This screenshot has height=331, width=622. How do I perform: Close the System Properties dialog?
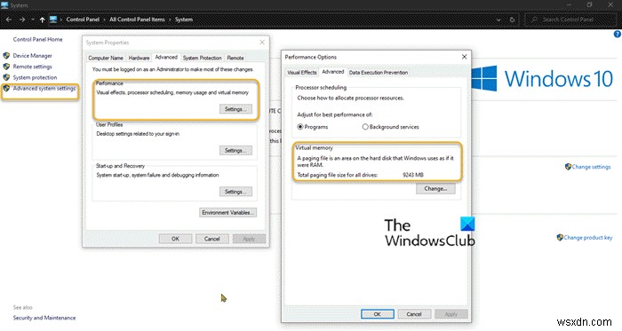coord(262,43)
